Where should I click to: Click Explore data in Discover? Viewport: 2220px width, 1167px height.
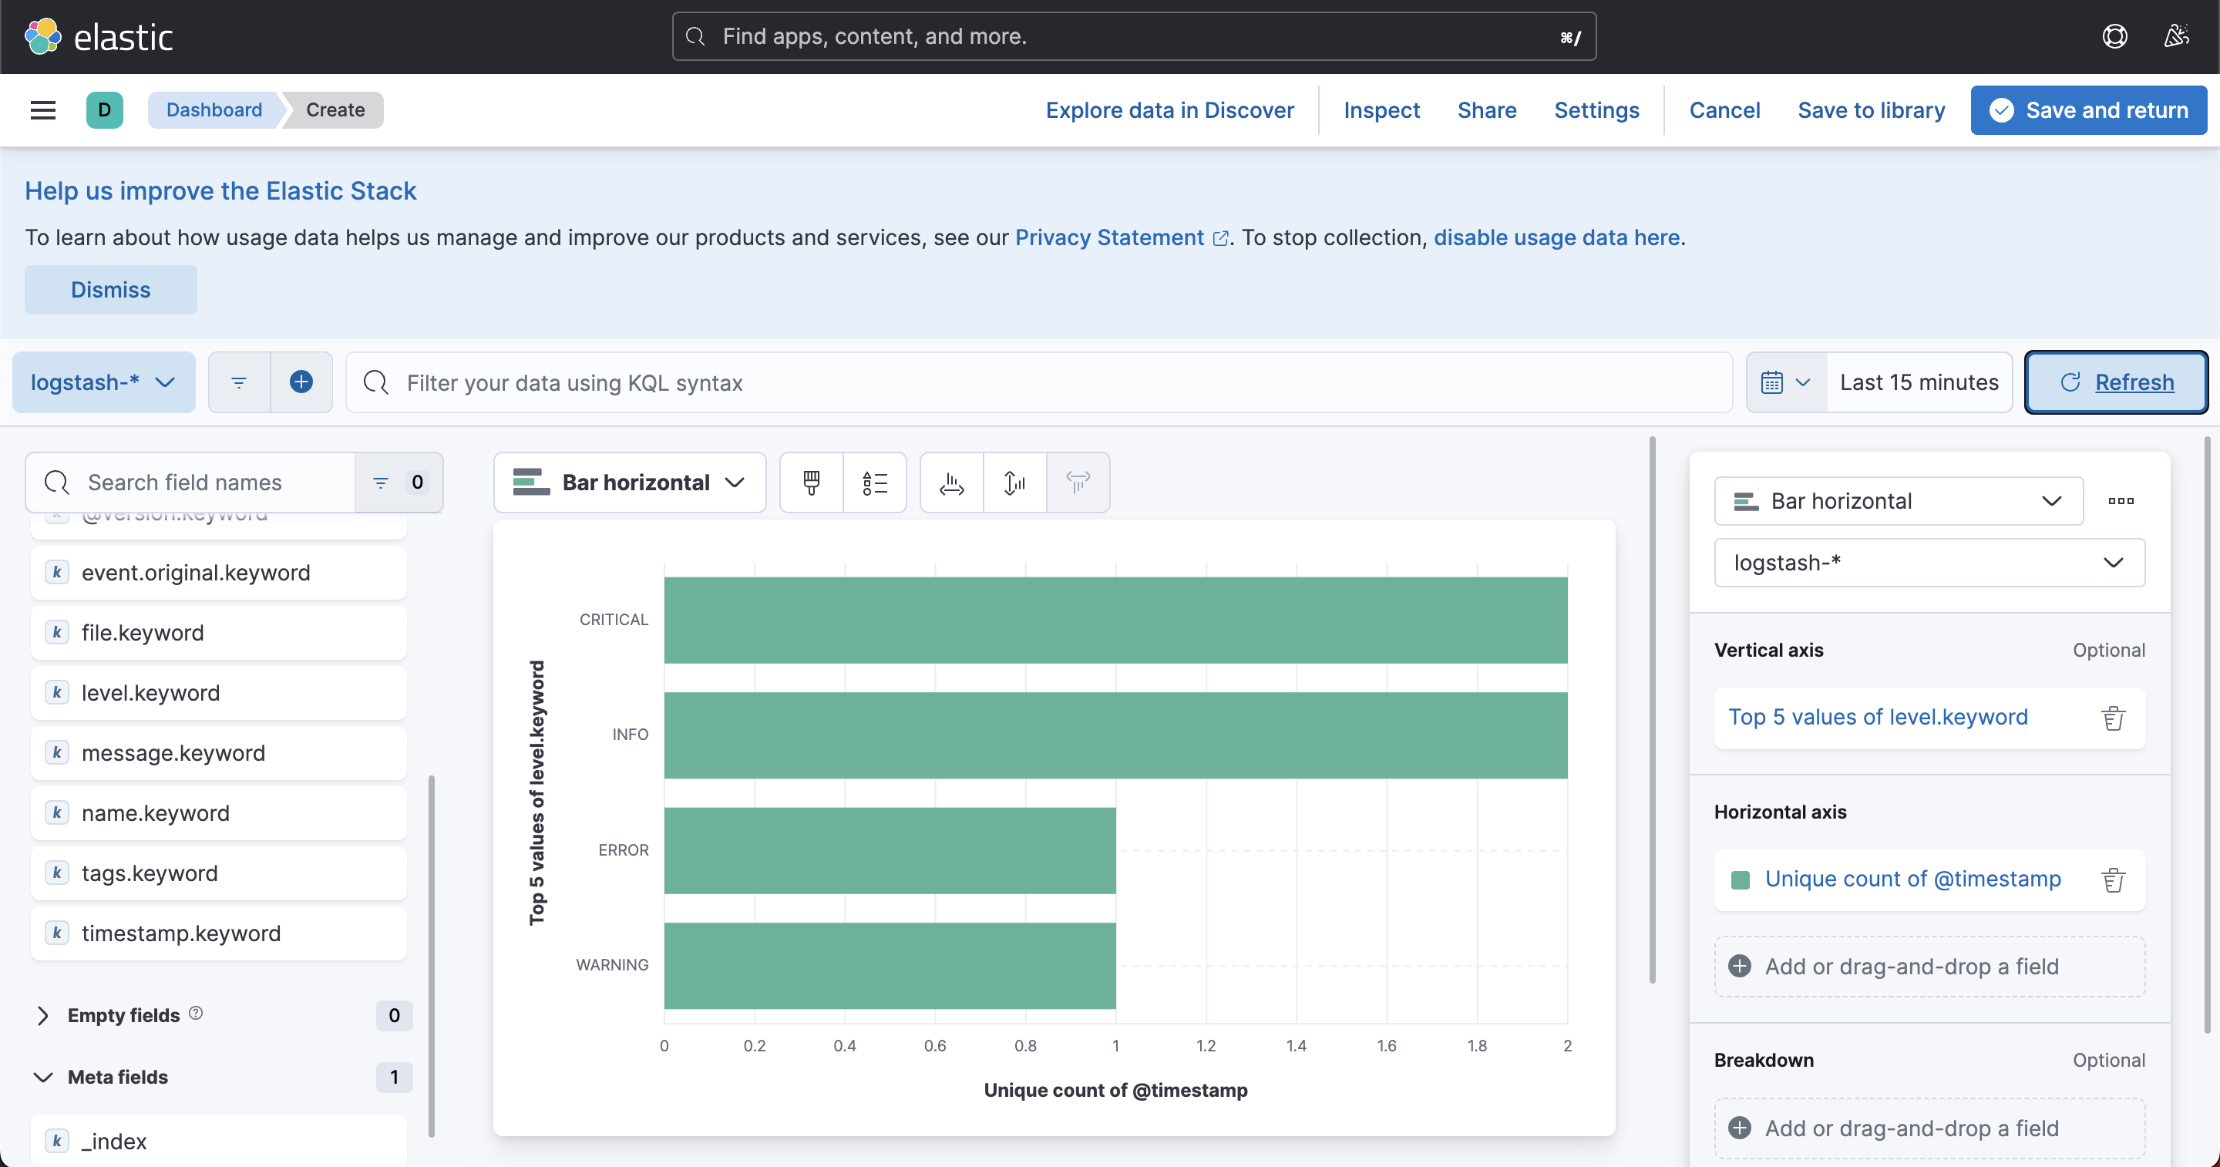click(1169, 110)
